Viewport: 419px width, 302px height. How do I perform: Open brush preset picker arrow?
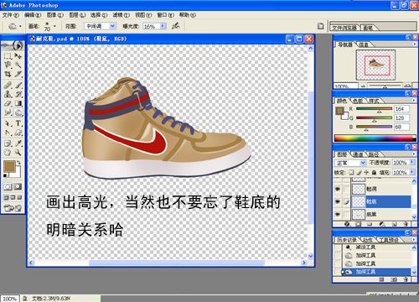(54, 26)
